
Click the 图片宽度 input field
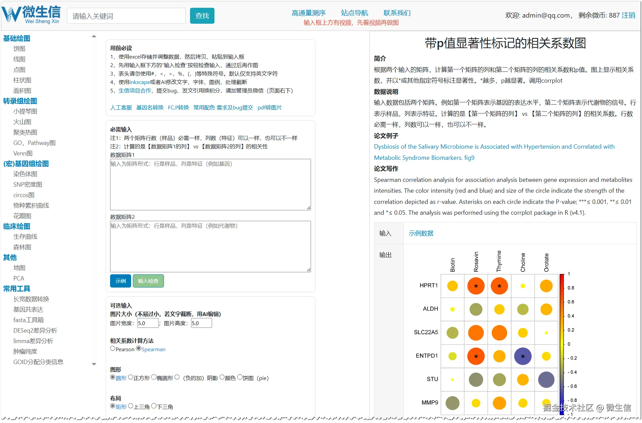click(148, 323)
